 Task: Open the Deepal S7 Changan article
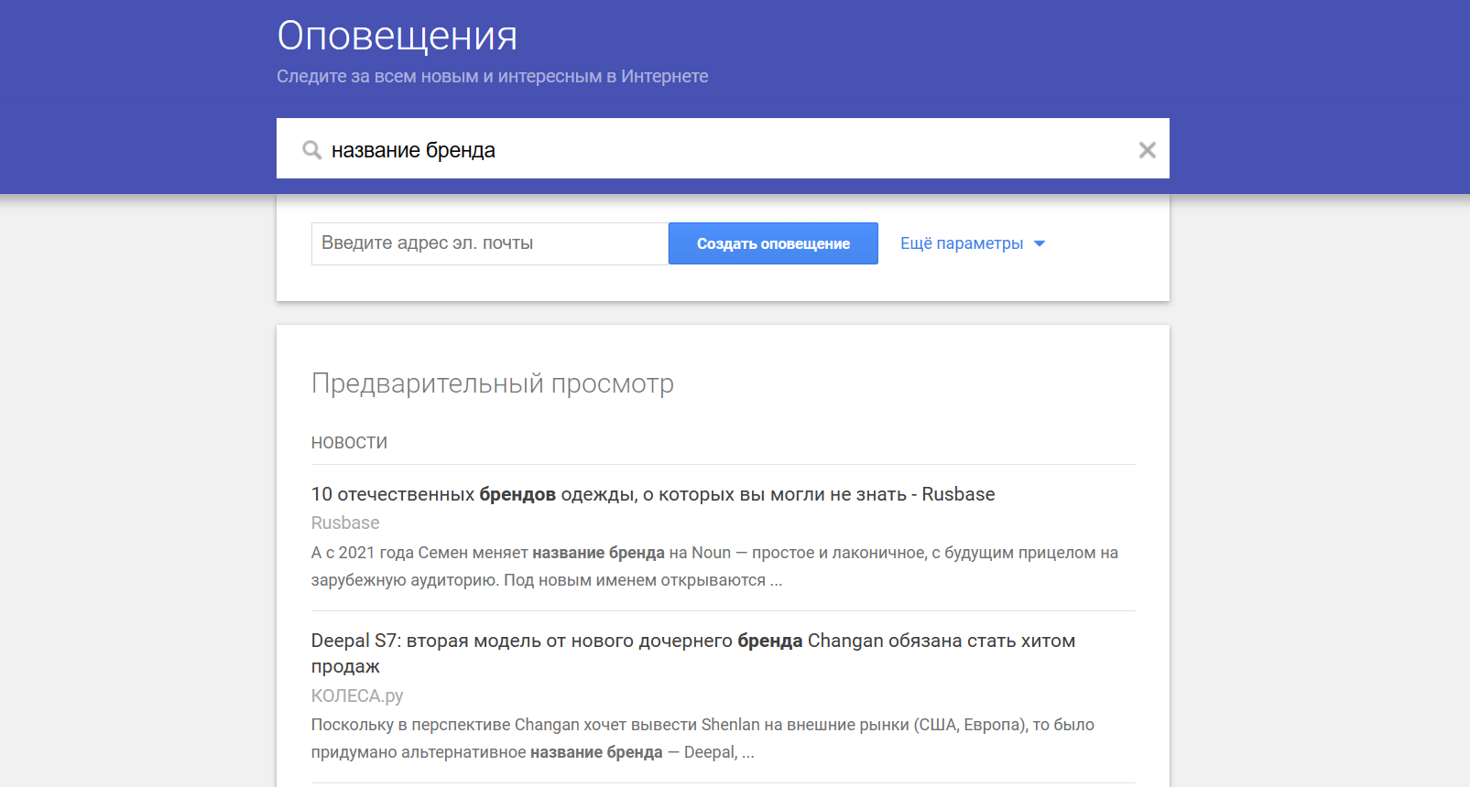693,653
